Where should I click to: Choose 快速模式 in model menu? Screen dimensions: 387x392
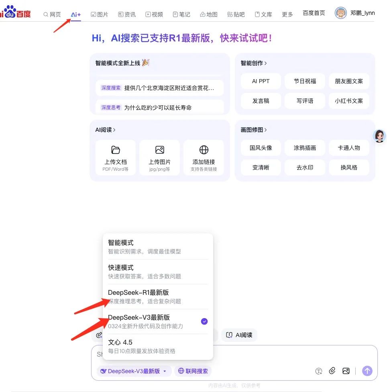coord(158,272)
